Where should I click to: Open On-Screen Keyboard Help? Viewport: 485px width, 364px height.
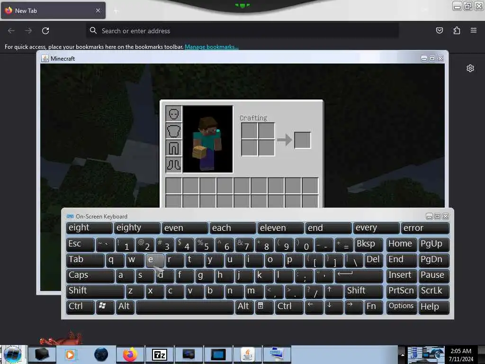click(x=434, y=307)
